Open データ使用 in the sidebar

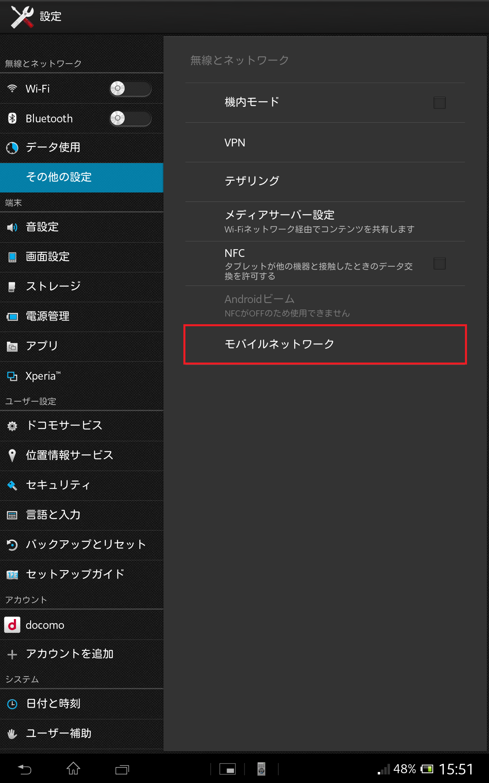pos(81,148)
